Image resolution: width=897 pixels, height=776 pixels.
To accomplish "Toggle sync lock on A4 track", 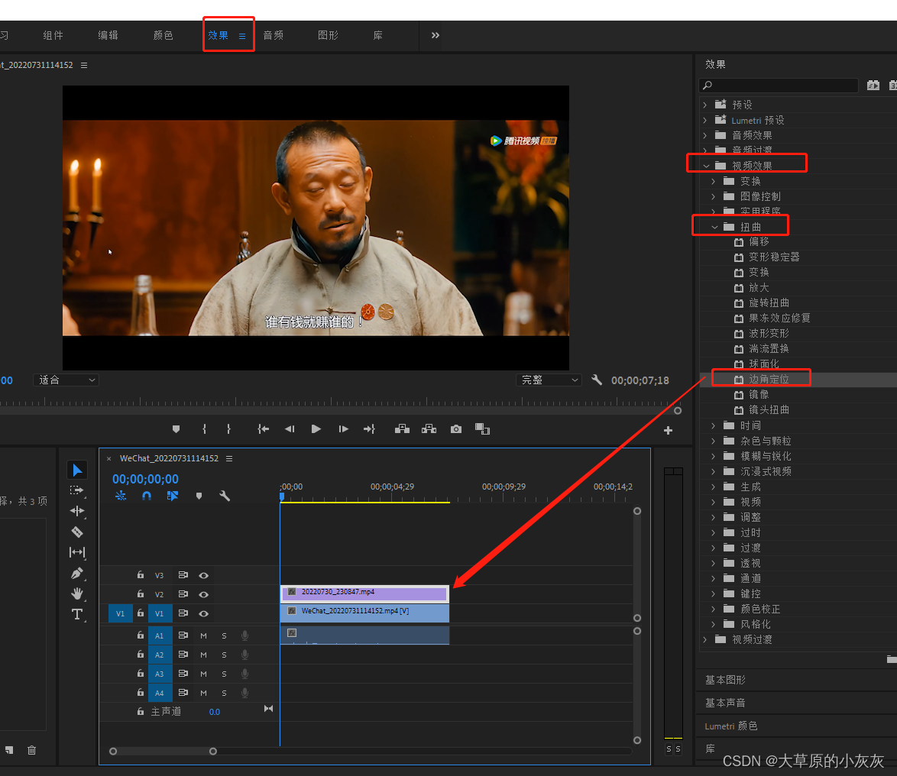I will coord(183,693).
